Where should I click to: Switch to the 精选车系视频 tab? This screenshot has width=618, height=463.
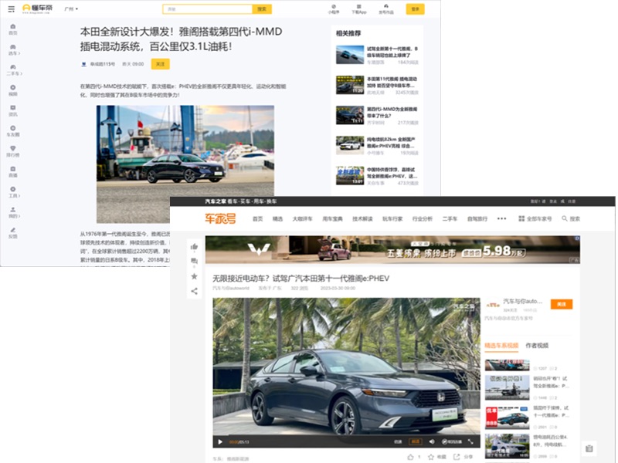501,345
